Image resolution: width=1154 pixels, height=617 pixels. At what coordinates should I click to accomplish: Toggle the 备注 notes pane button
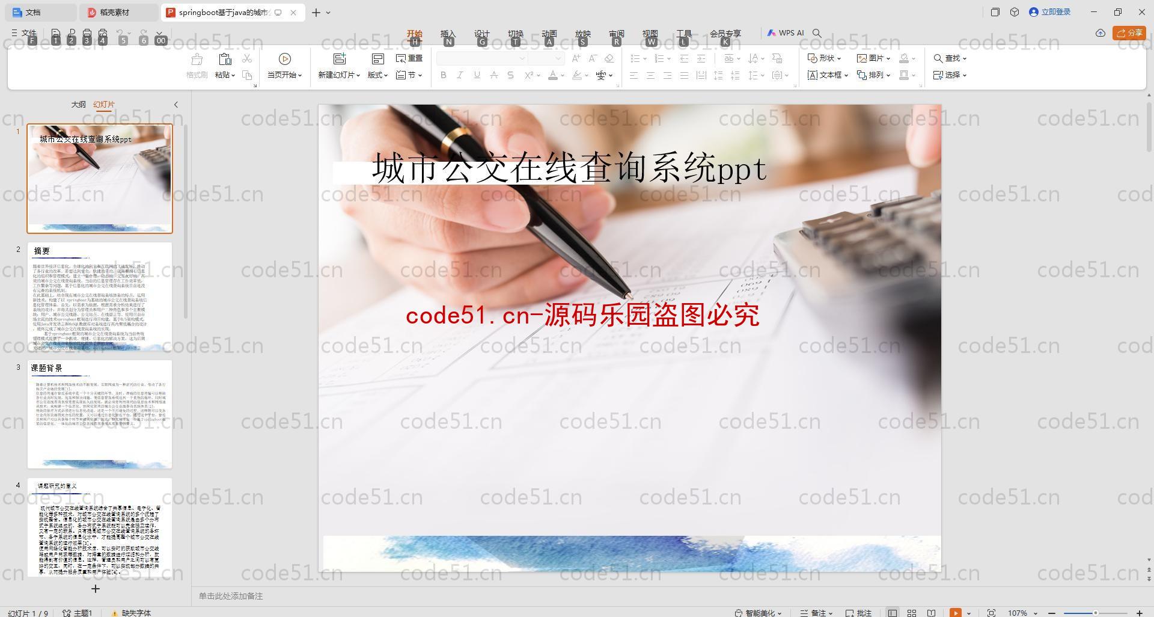(x=816, y=613)
